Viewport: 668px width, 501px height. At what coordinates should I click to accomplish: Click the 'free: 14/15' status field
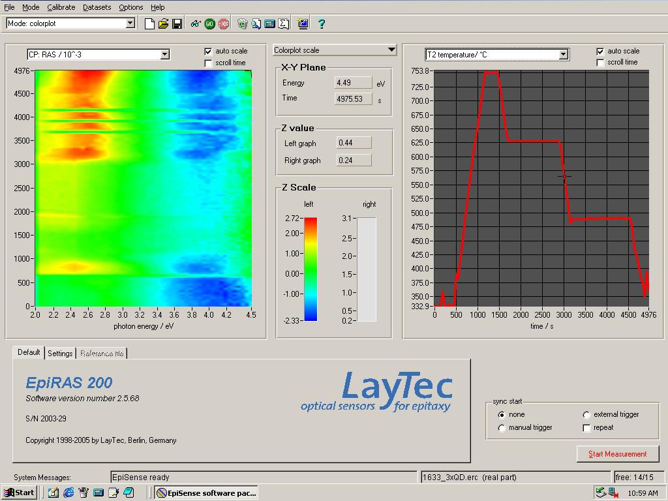click(x=639, y=477)
